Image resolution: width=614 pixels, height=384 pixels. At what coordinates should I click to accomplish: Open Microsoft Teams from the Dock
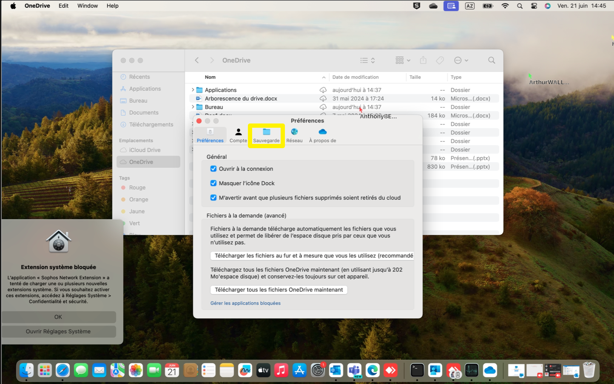354,370
